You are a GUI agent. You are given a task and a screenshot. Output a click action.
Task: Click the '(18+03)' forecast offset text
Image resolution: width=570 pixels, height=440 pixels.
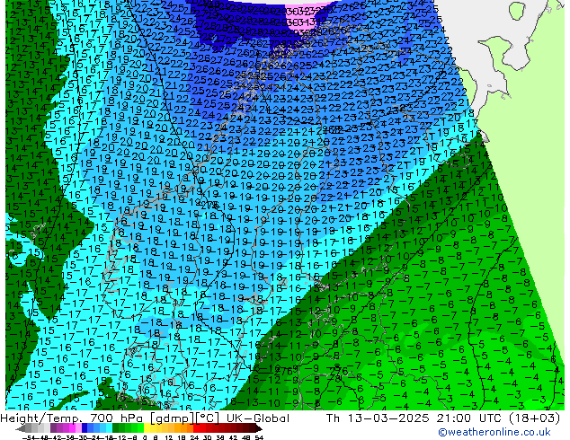tap(534, 418)
